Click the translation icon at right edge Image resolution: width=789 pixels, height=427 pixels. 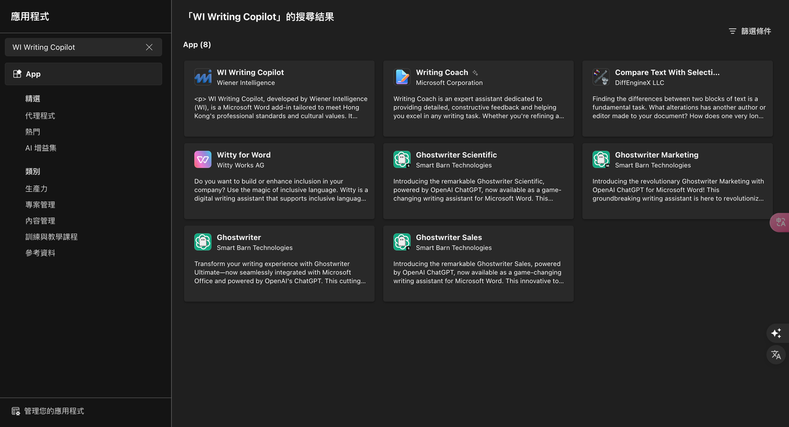click(776, 355)
